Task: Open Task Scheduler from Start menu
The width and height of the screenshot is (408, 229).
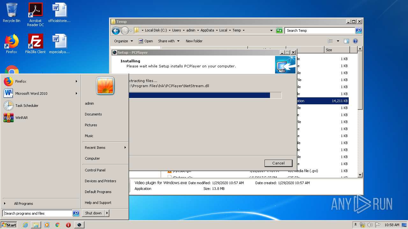Action: click(x=41, y=106)
